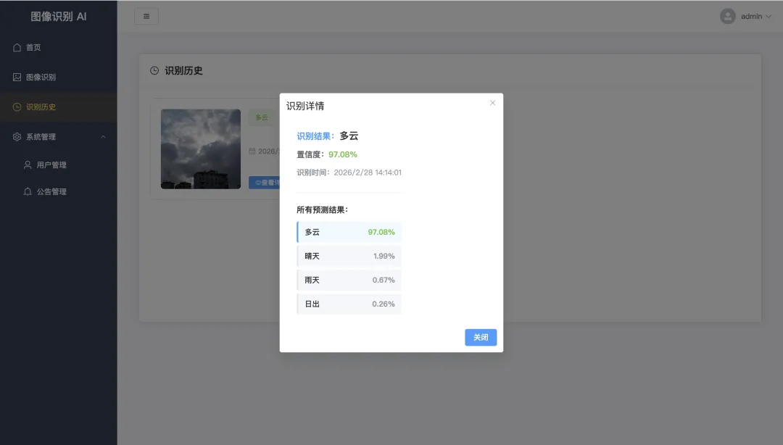The width and height of the screenshot is (783, 445).
Task: Select the 日出 0.26% prediction row
Action: (349, 304)
